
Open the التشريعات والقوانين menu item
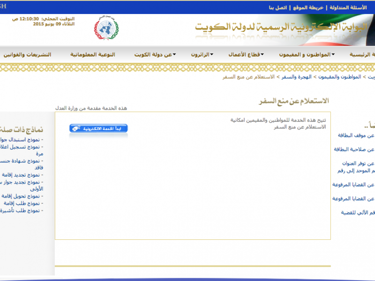click(x=27, y=55)
